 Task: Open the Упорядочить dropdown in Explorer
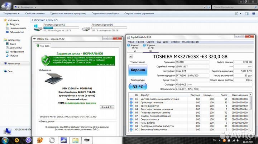11,14
